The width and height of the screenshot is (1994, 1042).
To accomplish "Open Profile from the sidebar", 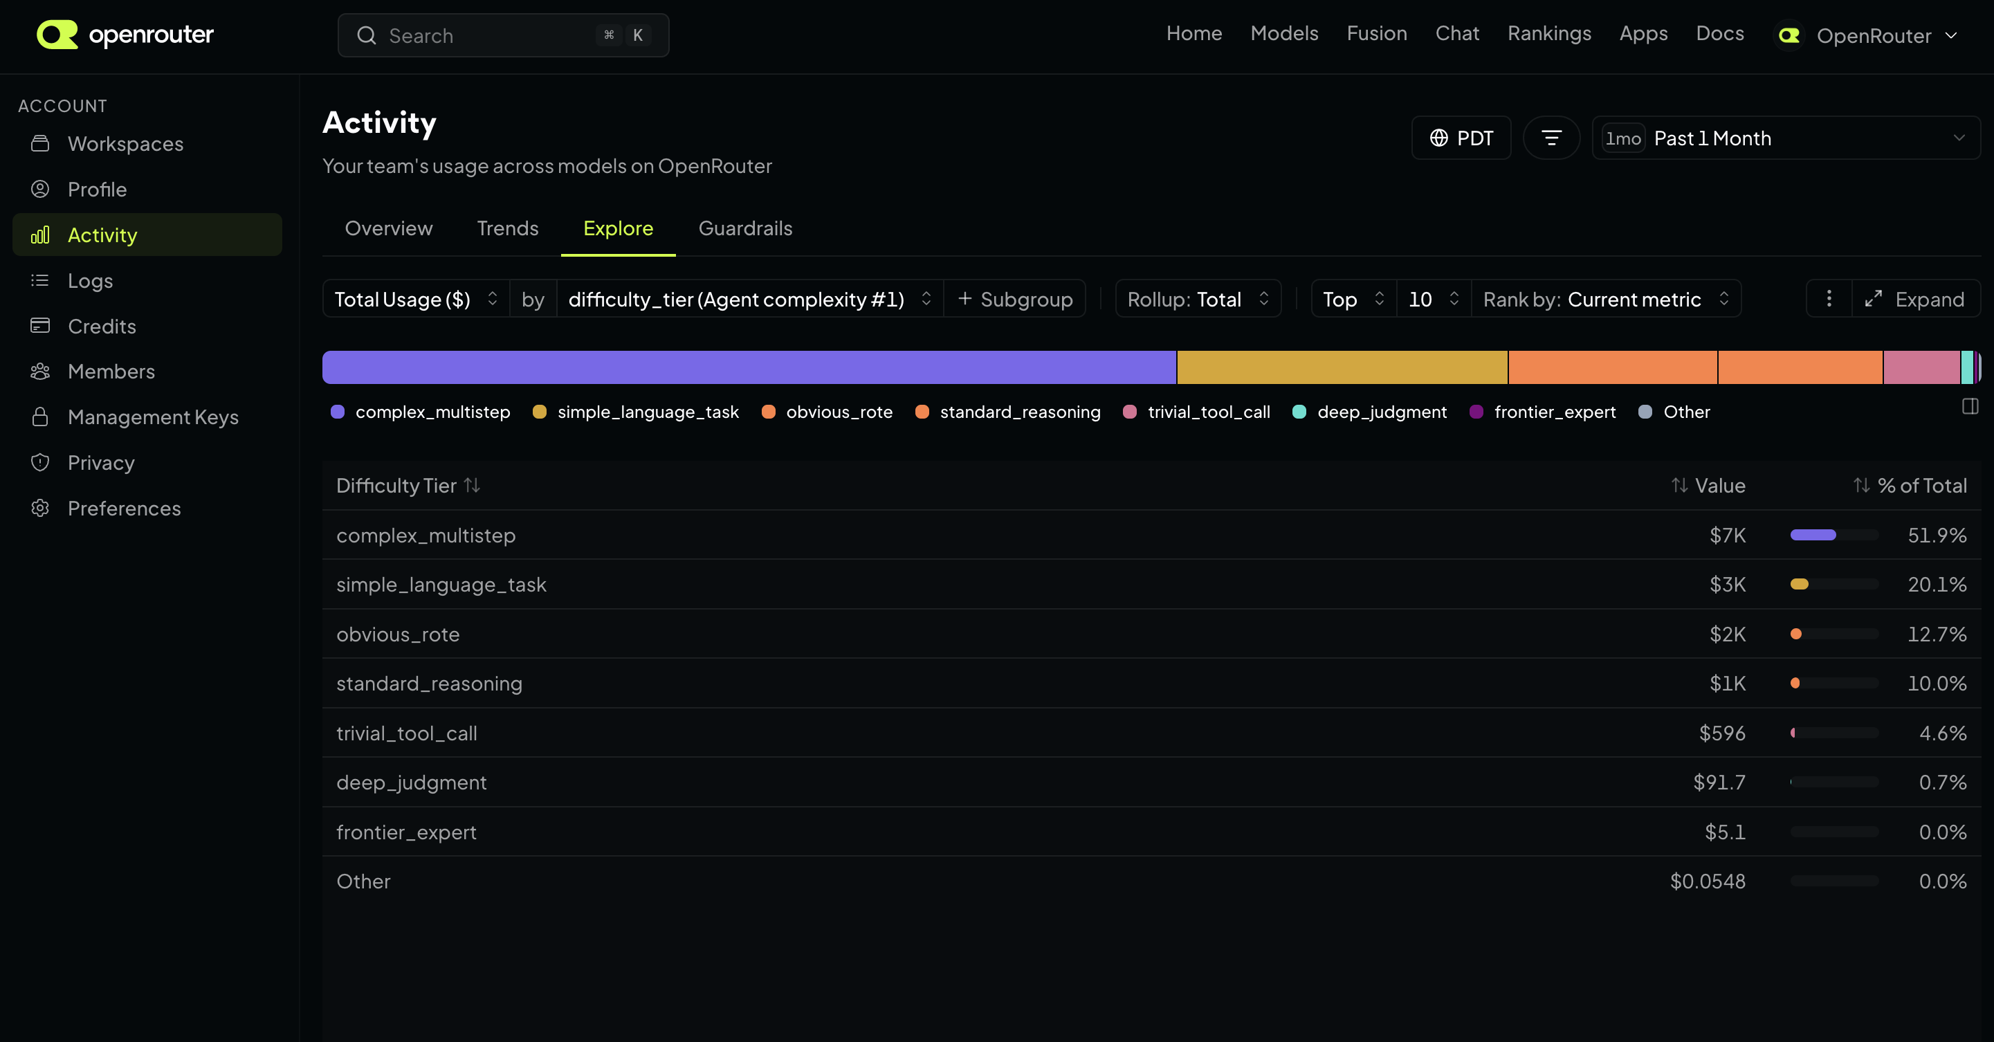I will point(147,190).
